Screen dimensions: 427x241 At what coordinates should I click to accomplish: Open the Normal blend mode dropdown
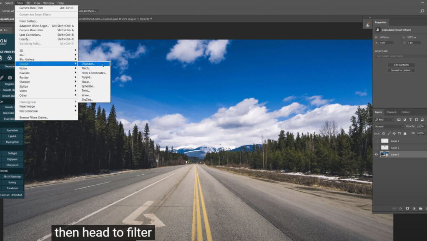point(389,126)
